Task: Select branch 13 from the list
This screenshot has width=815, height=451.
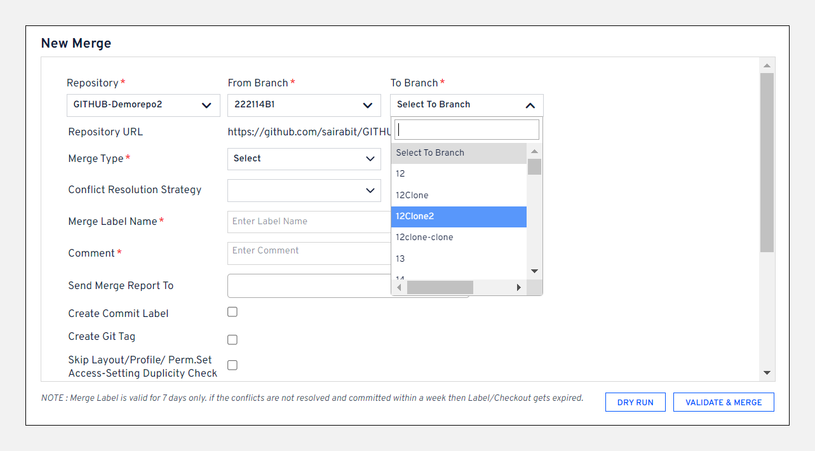Action: pyautogui.click(x=459, y=259)
